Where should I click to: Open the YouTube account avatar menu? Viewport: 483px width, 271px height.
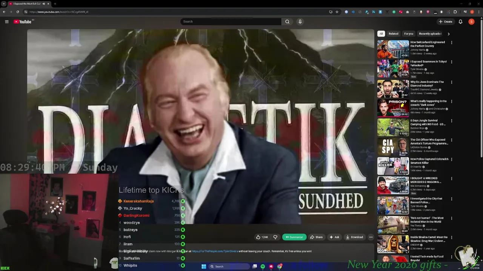click(x=471, y=21)
